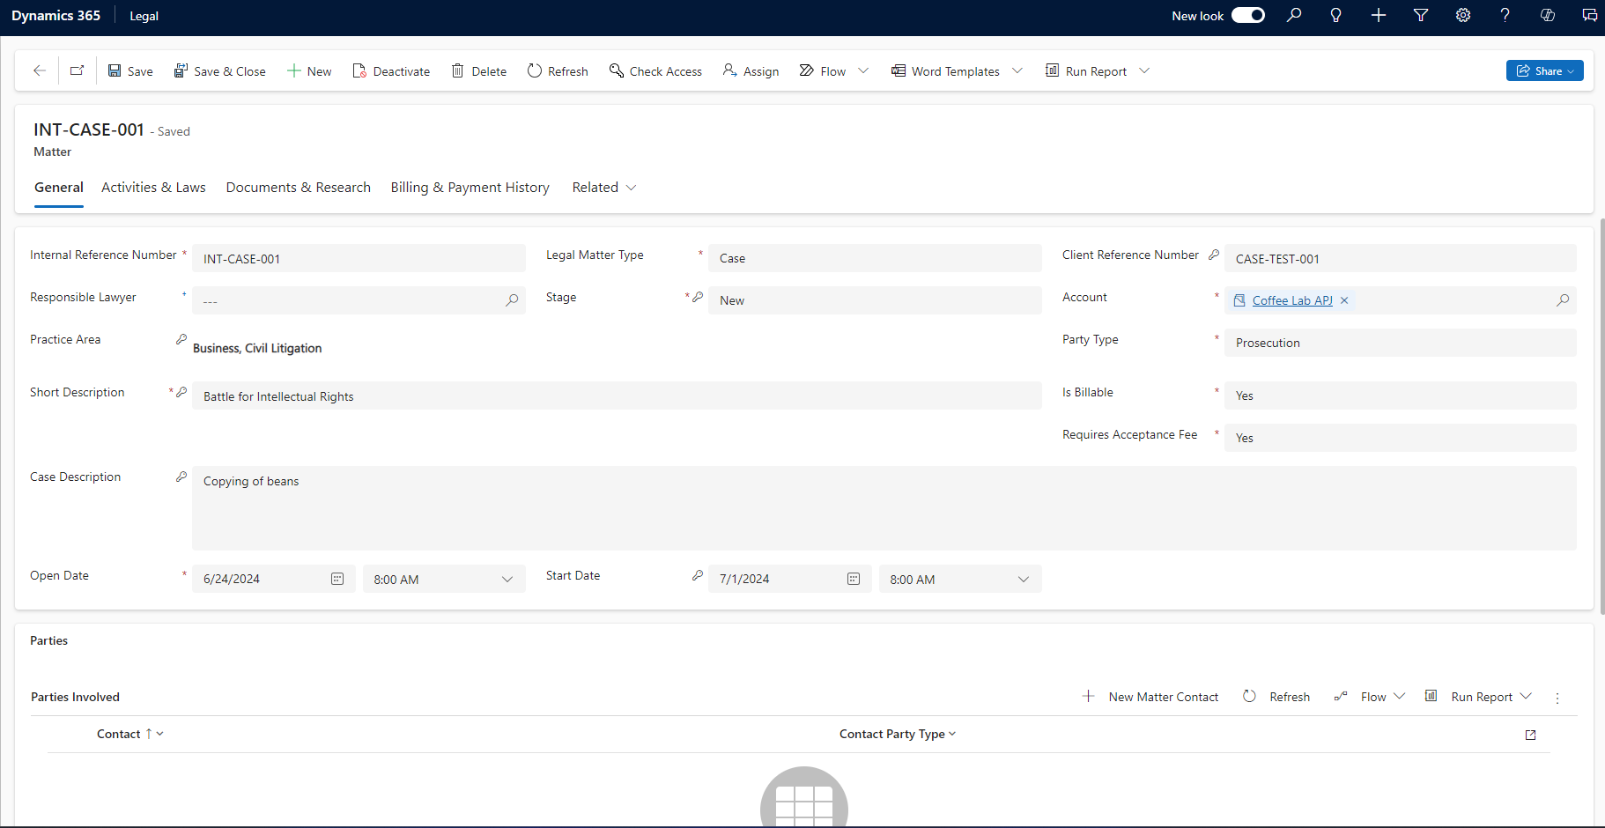Image resolution: width=1605 pixels, height=828 pixels.
Task: Click New Matter Contact
Action: pyautogui.click(x=1150, y=697)
